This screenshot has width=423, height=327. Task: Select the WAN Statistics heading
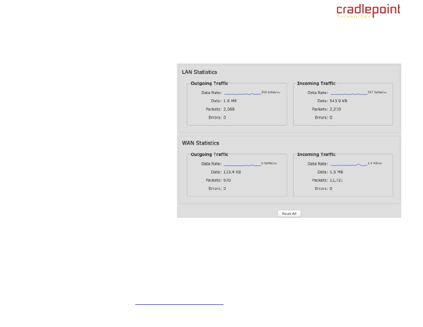pos(200,143)
